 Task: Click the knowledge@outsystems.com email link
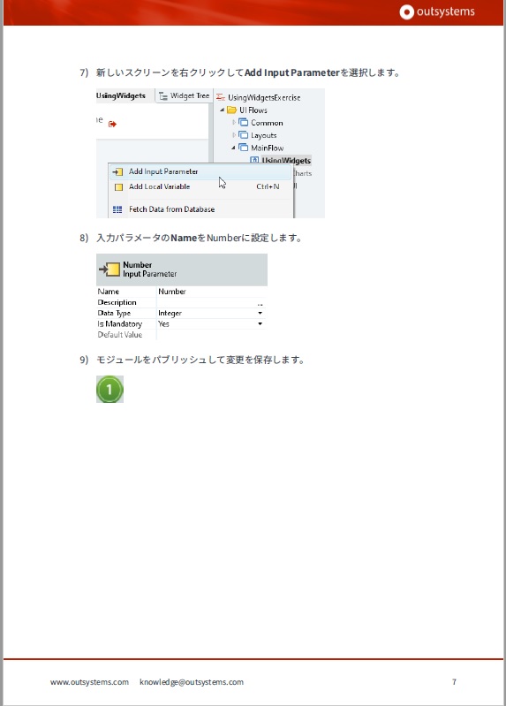(x=192, y=682)
